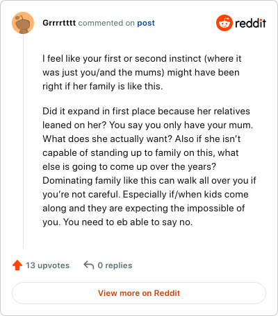Image resolution: width=278 pixels, height=316 pixels.
Task: Click the Reddit Snoo logo icon
Action: click(224, 23)
